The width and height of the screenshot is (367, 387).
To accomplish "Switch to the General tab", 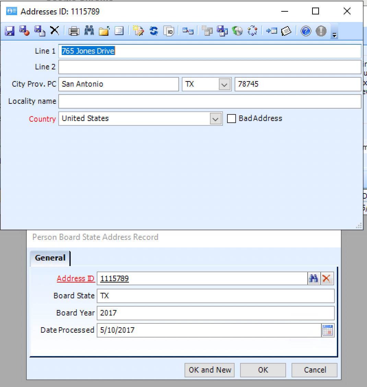I will coord(50,258).
